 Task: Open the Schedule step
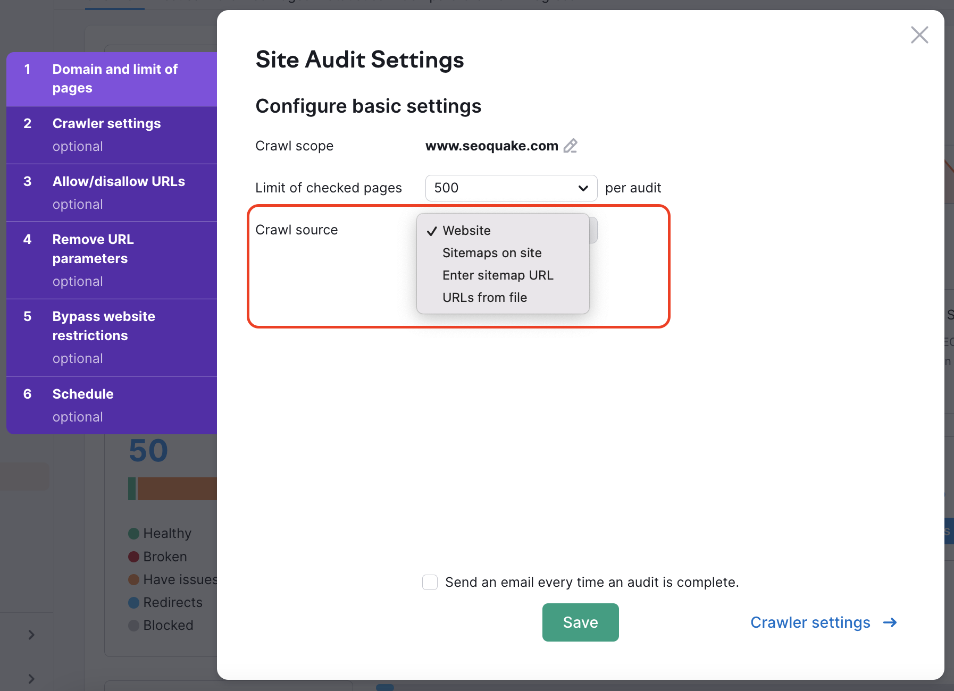tap(112, 405)
